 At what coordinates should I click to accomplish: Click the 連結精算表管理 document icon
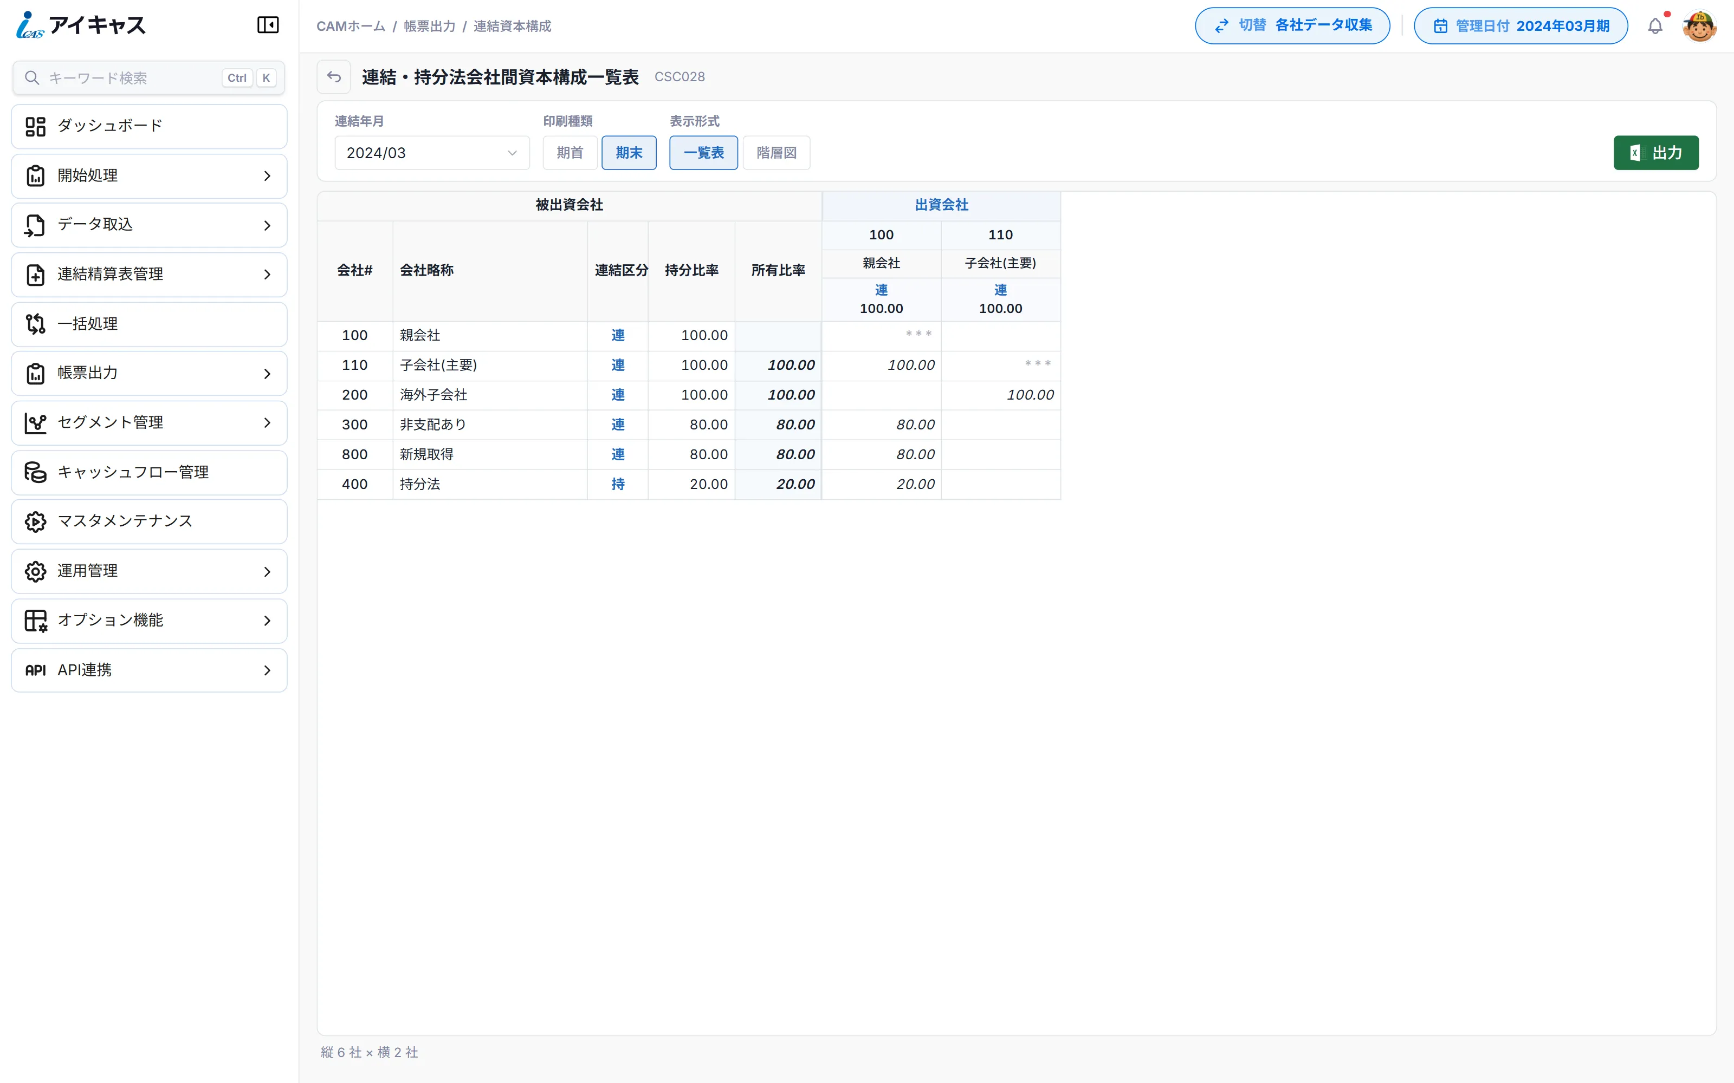[35, 275]
